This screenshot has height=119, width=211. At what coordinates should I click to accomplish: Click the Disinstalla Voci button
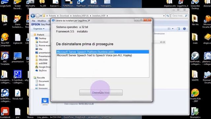(x=101, y=93)
